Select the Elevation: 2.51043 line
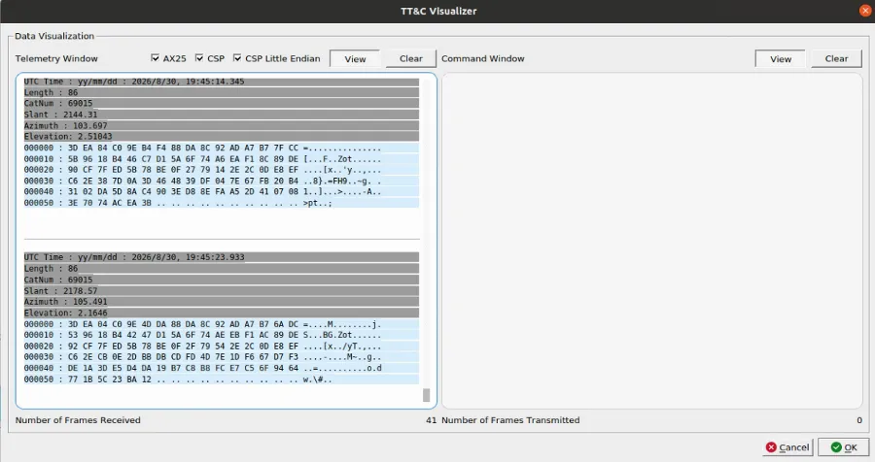This screenshot has height=462, width=875. (x=221, y=137)
